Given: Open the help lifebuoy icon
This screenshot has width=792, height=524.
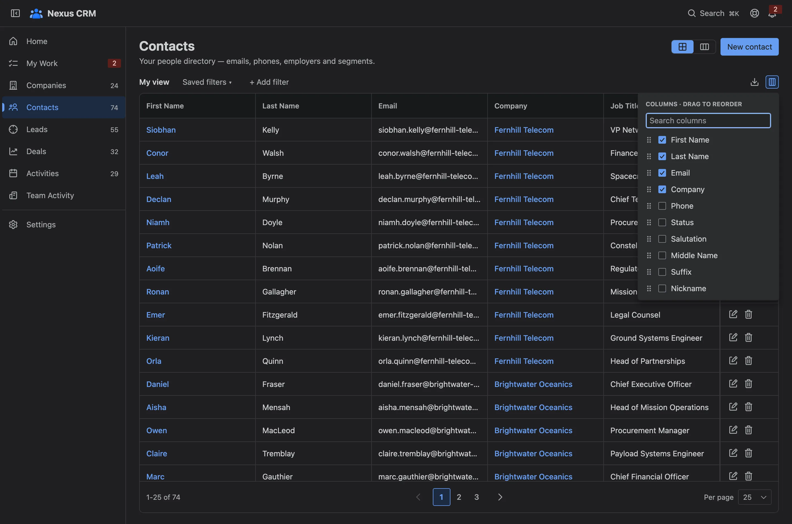Looking at the screenshot, I should point(755,13).
